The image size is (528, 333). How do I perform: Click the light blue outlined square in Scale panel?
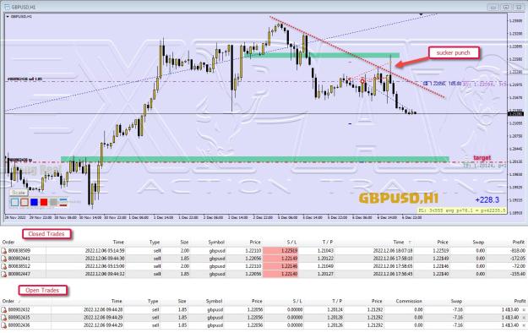pos(14,202)
